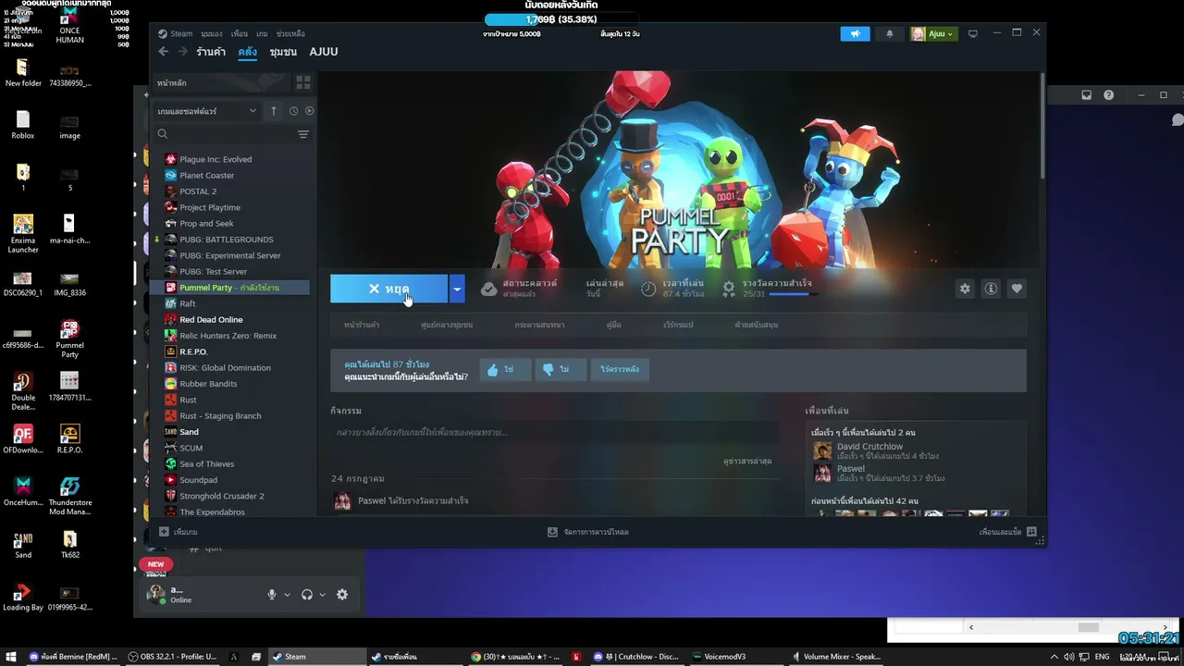Image resolution: width=1184 pixels, height=666 pixels.
Task: Open the dropdown arrow beside the stop button
Action: click(x=456, y=289)
